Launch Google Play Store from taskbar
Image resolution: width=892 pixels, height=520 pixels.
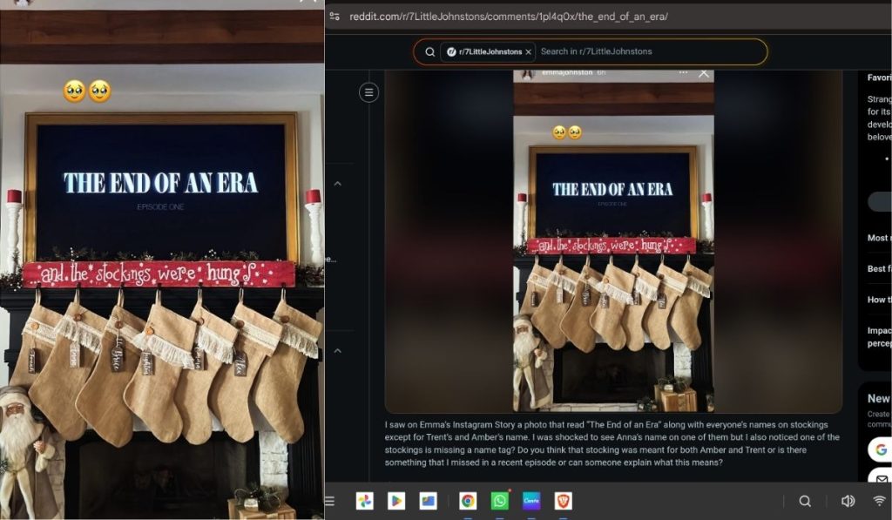395,501
